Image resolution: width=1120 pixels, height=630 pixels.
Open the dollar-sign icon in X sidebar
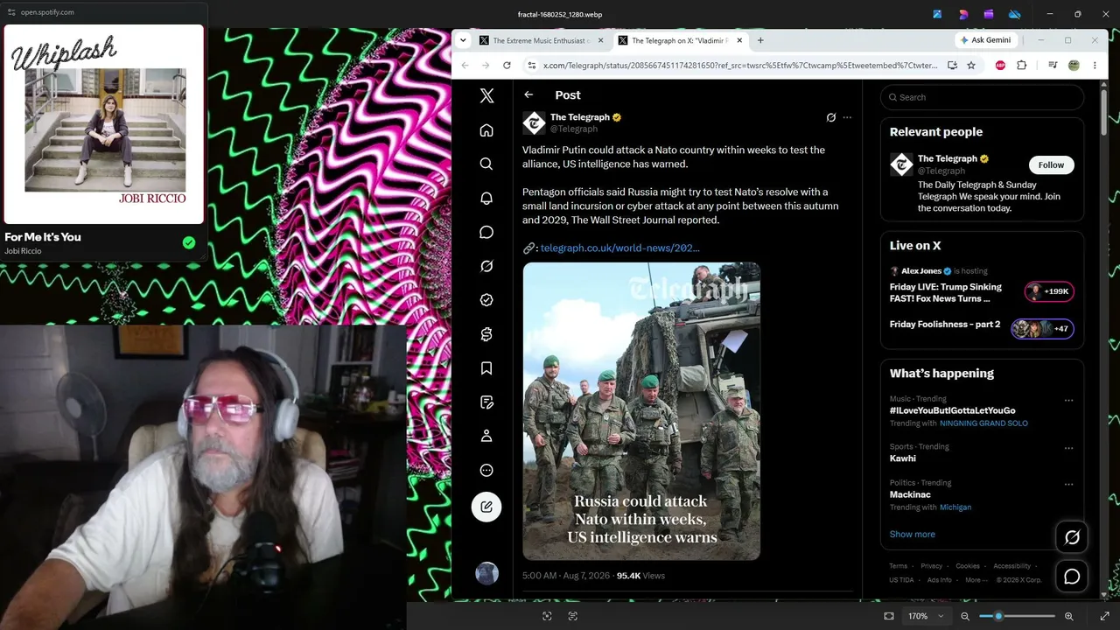click(x=486, y=334)
